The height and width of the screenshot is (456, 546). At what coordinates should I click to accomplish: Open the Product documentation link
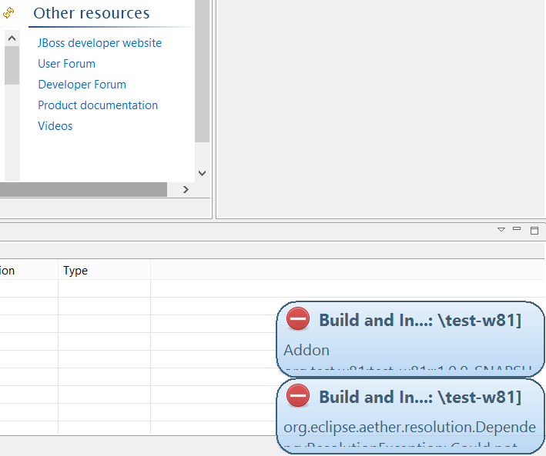98,105
